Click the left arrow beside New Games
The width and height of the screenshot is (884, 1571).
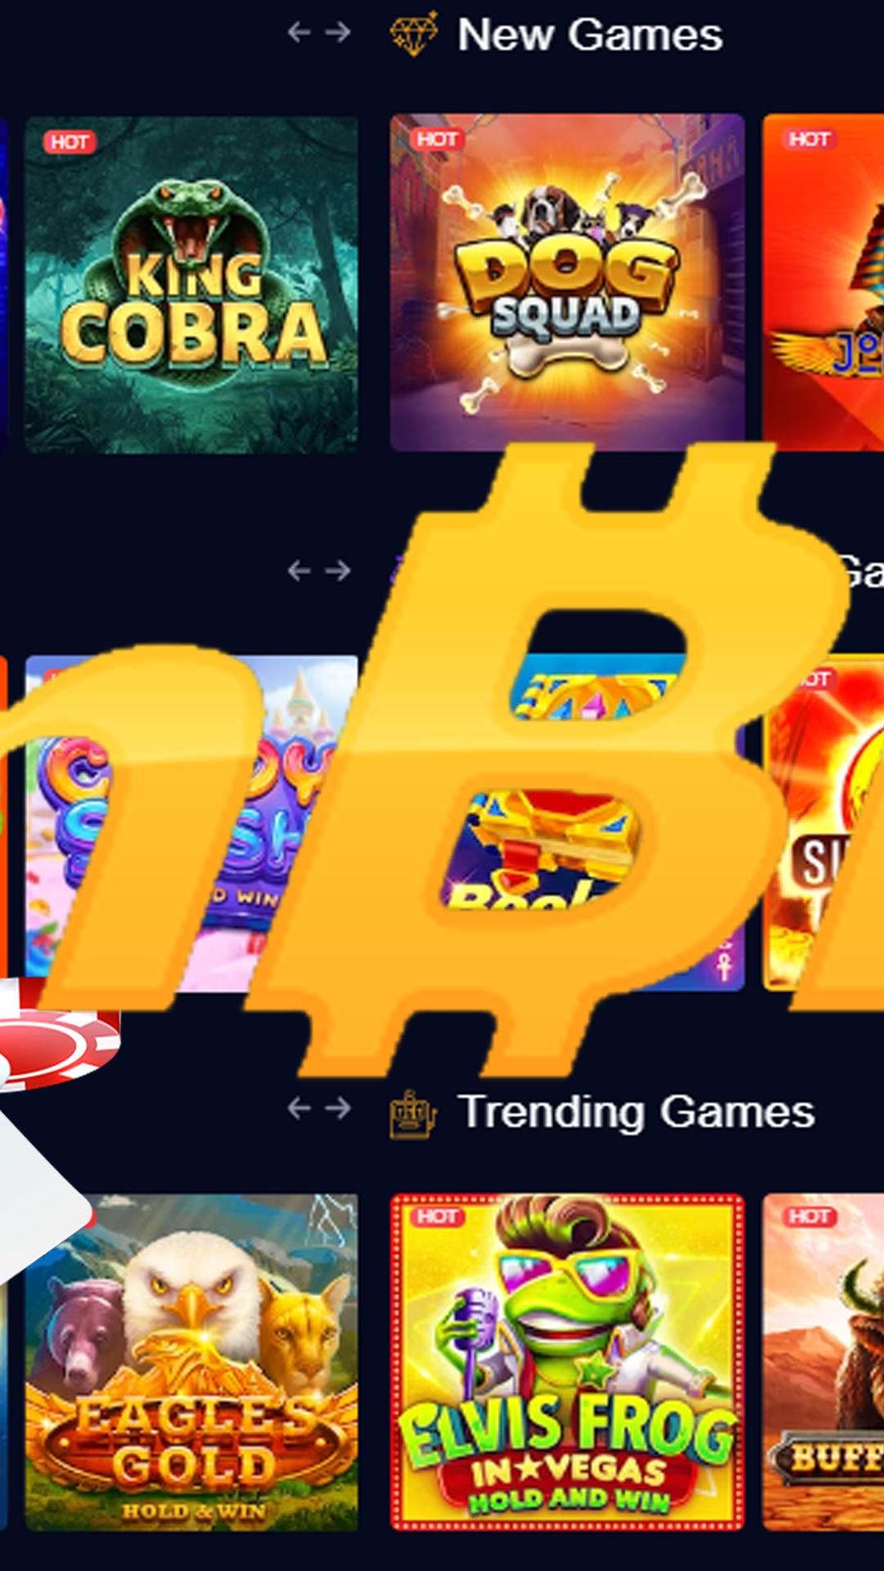(299, 32)
